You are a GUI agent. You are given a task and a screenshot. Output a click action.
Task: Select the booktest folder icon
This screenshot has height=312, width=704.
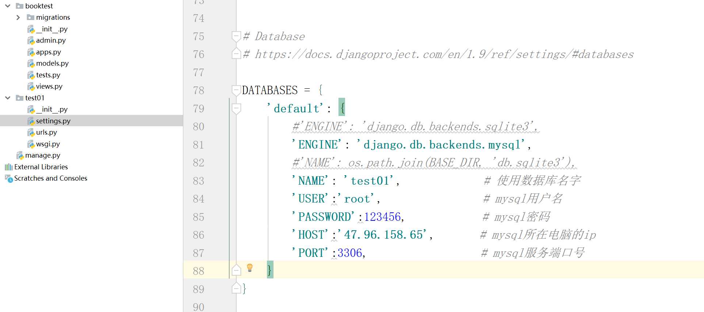click(x=20, y=6)
